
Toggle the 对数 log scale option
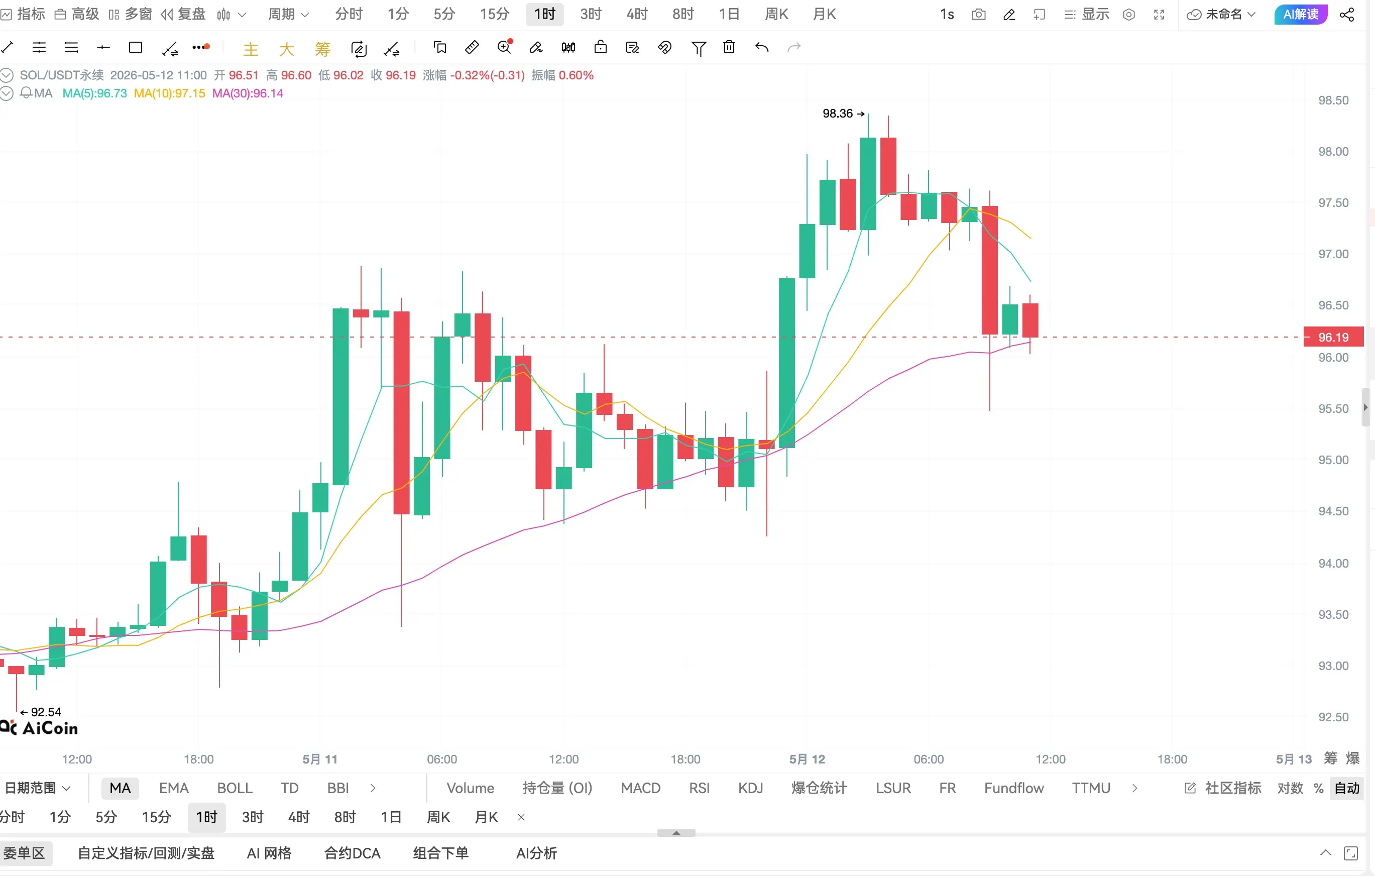1290,788
